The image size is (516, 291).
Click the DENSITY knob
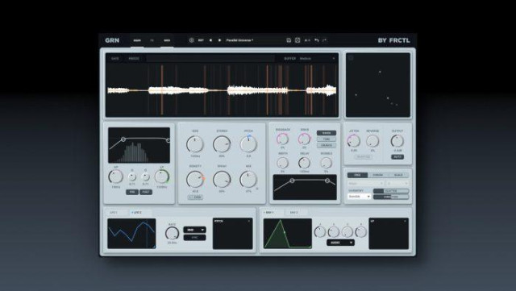(195, 180)
